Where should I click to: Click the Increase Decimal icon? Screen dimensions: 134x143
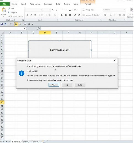coord(120,15)
